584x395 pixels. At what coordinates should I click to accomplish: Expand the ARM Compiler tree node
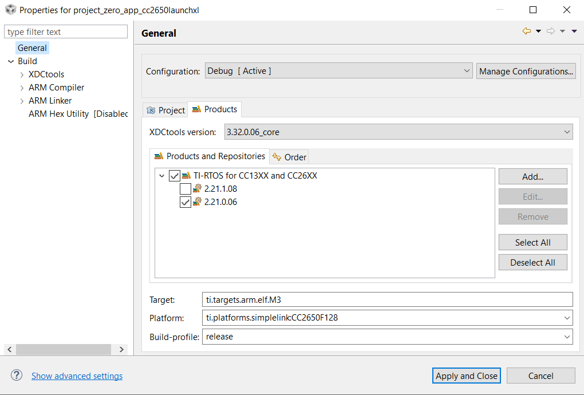pos(22,88)
